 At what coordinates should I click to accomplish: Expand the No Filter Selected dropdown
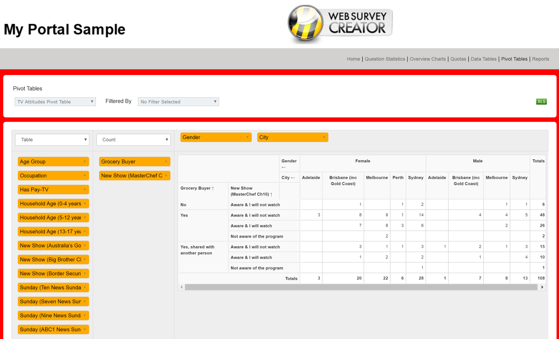coord(178,102)
